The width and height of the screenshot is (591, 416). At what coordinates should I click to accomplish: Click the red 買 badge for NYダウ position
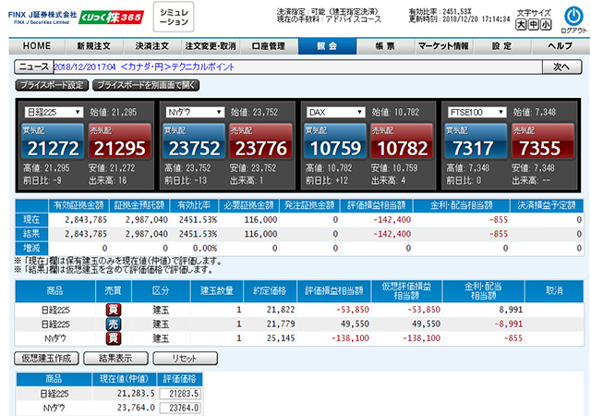click(x=113, y=339)
